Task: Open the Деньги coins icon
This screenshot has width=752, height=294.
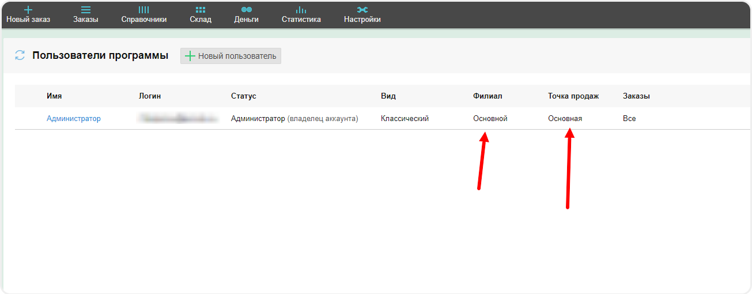Action: (x=246, y=10)
